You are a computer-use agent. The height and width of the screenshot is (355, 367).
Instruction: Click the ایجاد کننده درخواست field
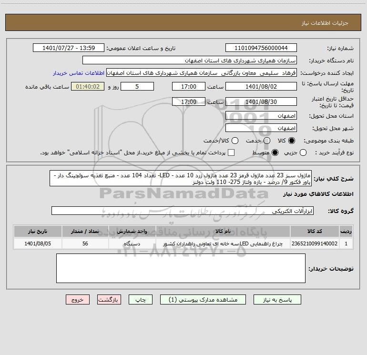click(202, 72)
